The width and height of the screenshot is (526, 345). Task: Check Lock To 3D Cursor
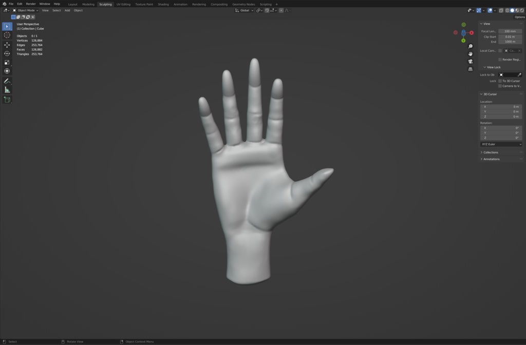[500, 81]
